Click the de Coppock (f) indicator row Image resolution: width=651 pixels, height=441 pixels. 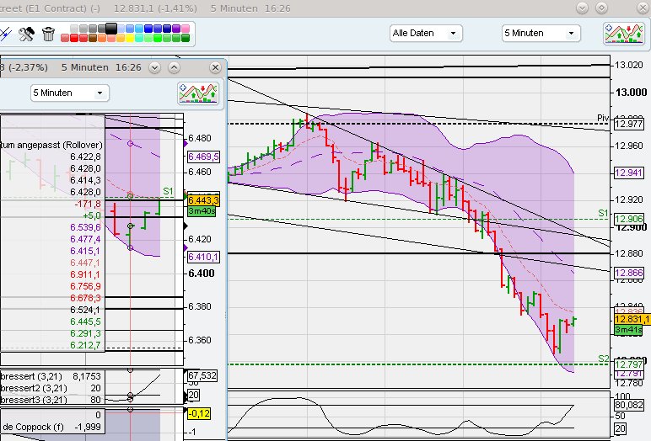point(52,427)
